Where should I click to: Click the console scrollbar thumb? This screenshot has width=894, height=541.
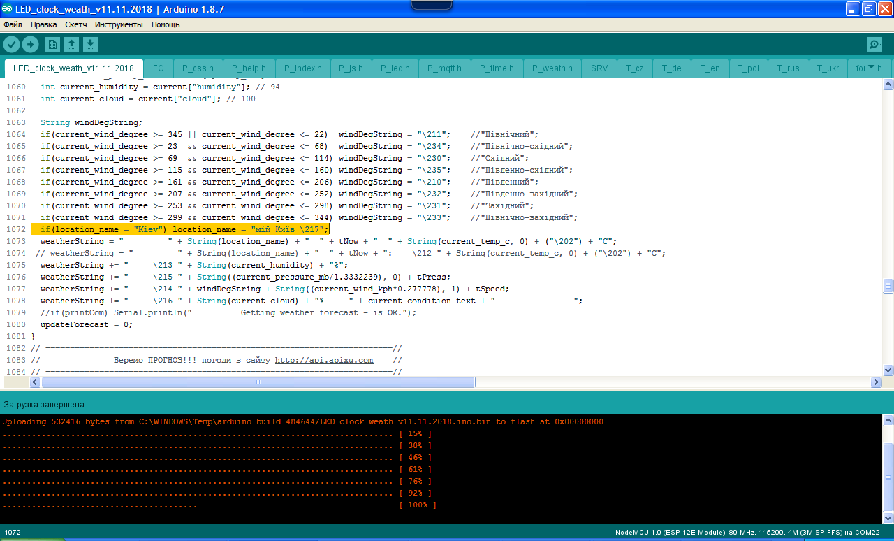[x=888, y=477]
